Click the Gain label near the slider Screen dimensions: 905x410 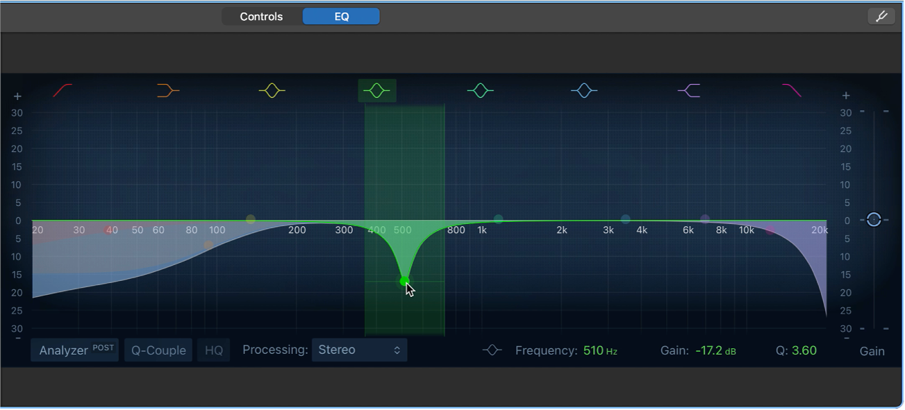click(x=872, y=351)
